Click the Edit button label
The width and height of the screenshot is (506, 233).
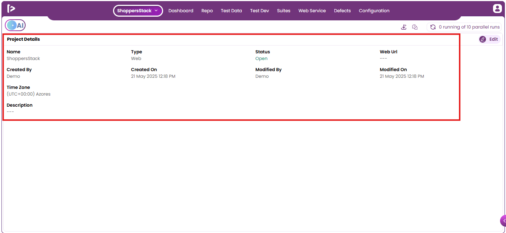point(493,39)
